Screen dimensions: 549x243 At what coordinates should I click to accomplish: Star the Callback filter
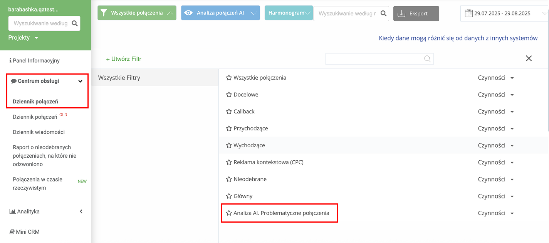229,112
